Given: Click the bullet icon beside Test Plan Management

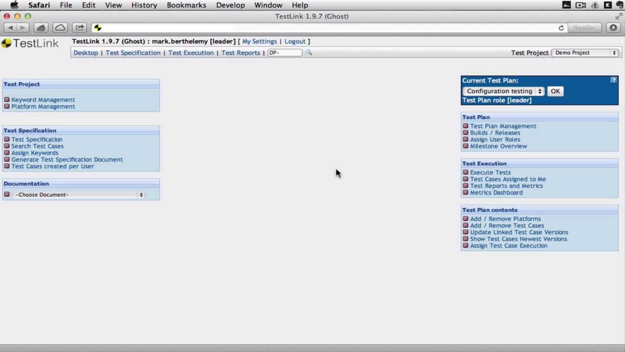Looking at the screenshot, I should pyautogui.click(x=465, y=126).
